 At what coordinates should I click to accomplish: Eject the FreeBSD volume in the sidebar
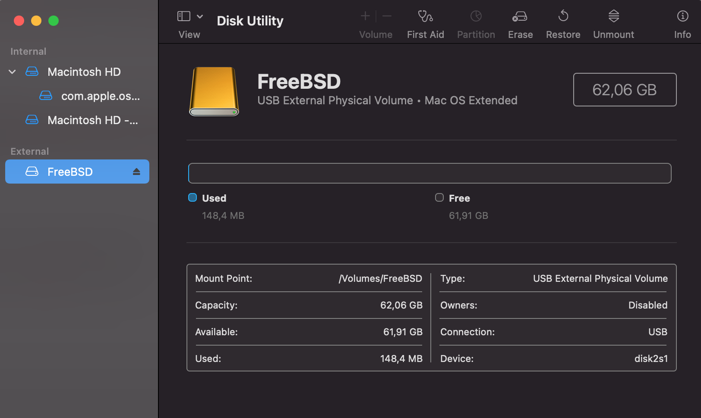tap(136, 172)
